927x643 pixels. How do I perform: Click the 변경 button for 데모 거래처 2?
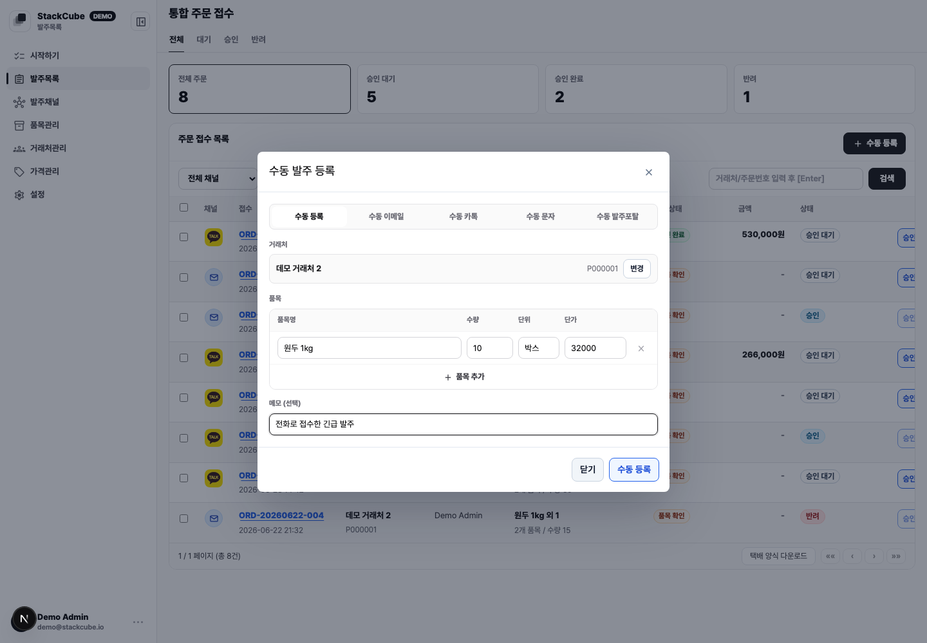coord(637,269)
